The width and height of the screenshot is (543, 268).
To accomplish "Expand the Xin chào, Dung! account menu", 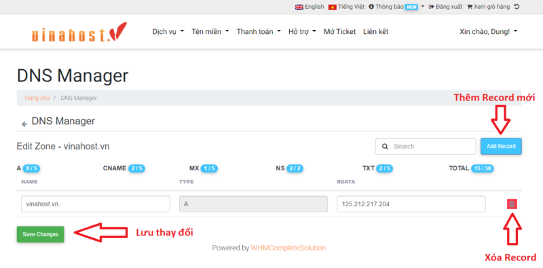I will pos(488,31).
